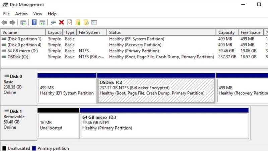Sort by the Volume column header
Screen dimensions: 268x151
[x=23, y=32]
